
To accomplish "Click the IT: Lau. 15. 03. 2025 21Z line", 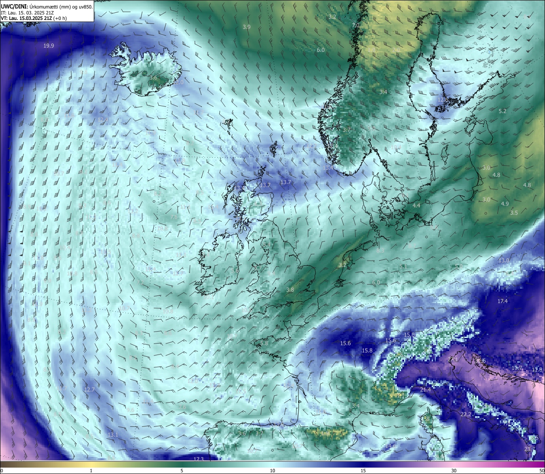I will click(27, 12).
